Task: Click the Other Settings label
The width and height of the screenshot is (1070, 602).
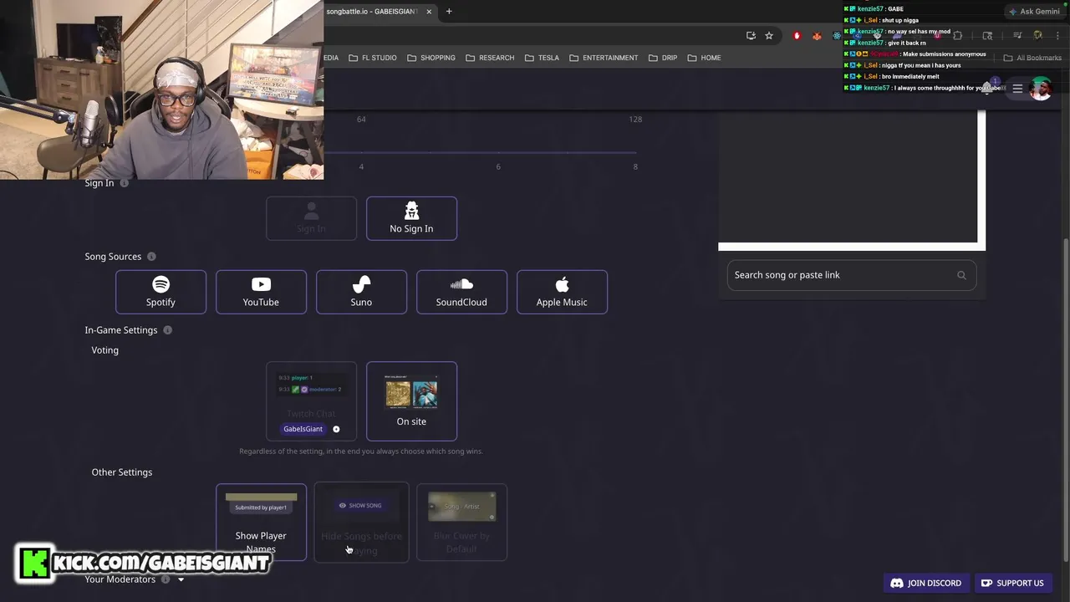Action: (x=122, y=472)
